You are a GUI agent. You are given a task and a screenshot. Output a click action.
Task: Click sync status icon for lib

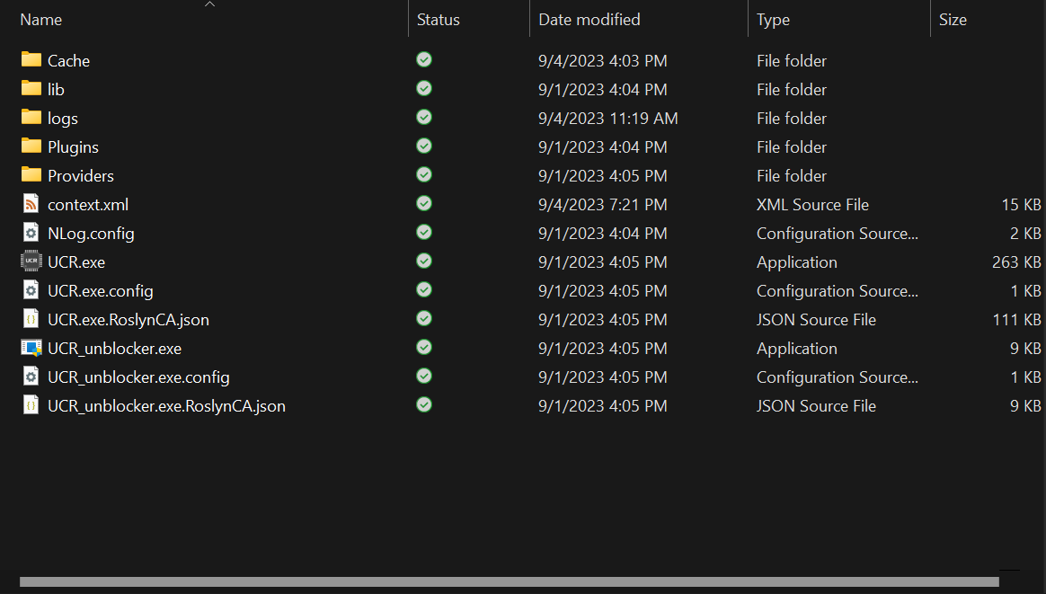424,88
